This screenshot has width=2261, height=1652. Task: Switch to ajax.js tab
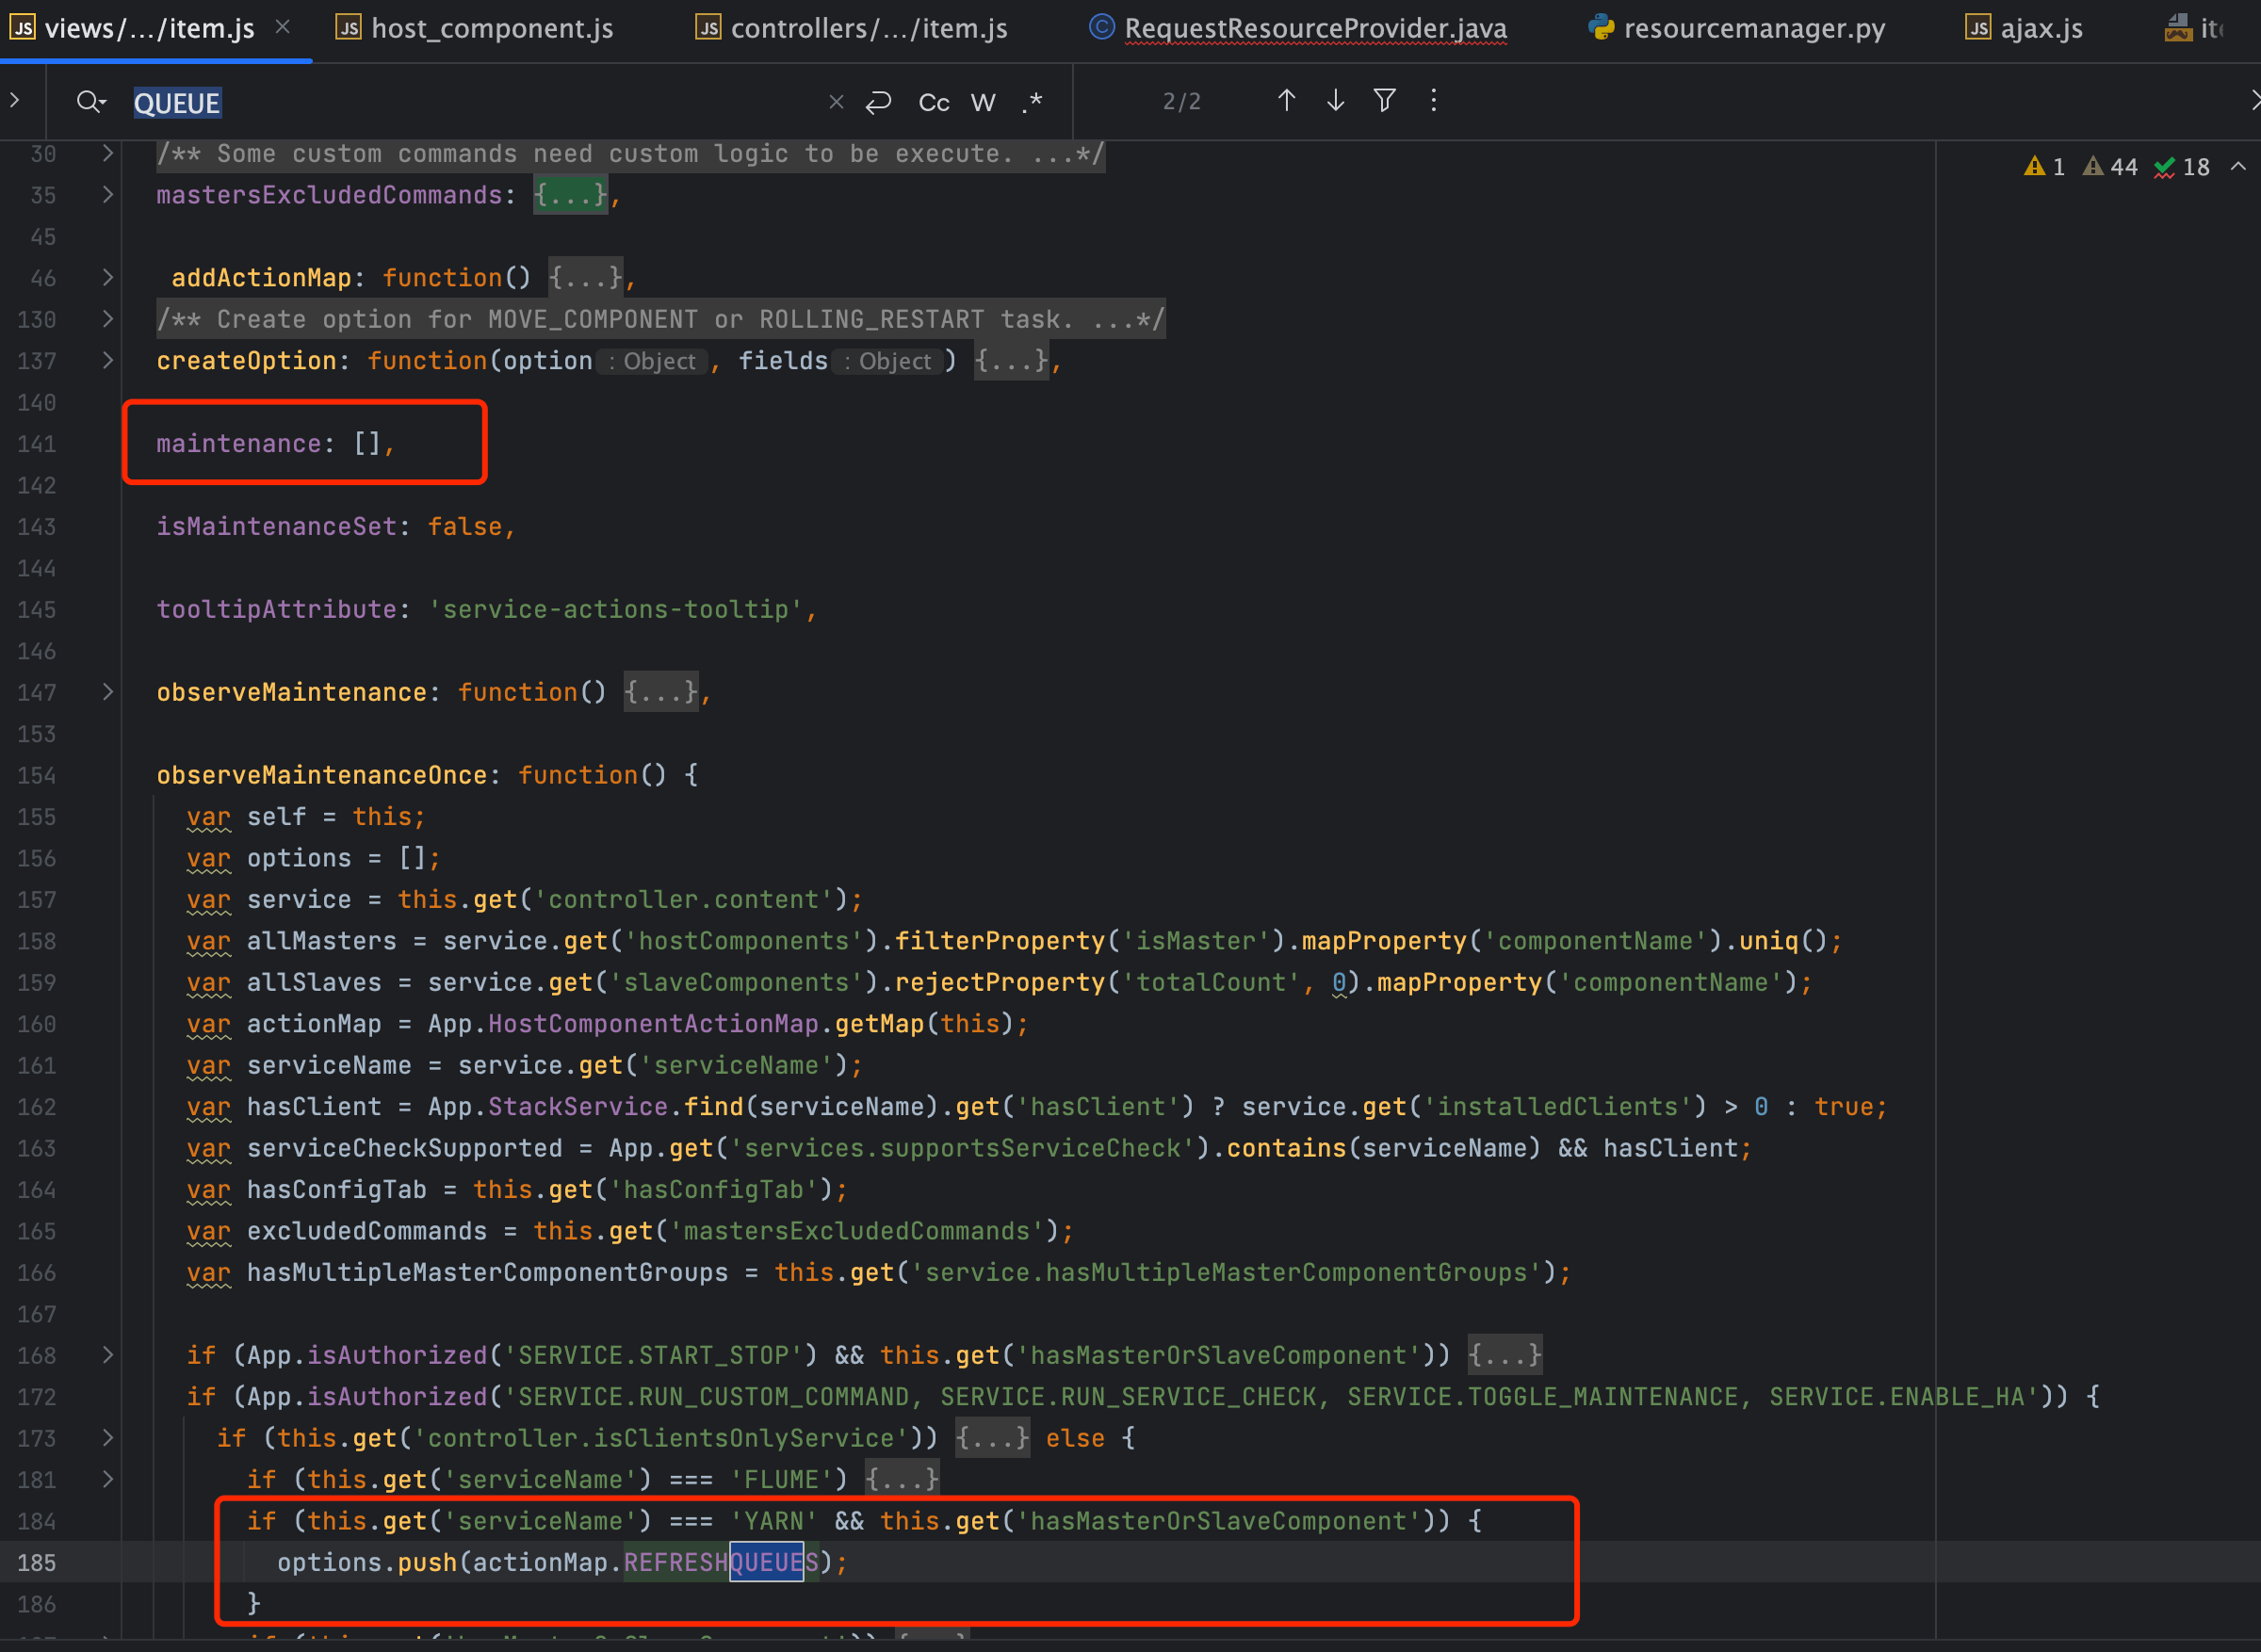click(2024, 28)
